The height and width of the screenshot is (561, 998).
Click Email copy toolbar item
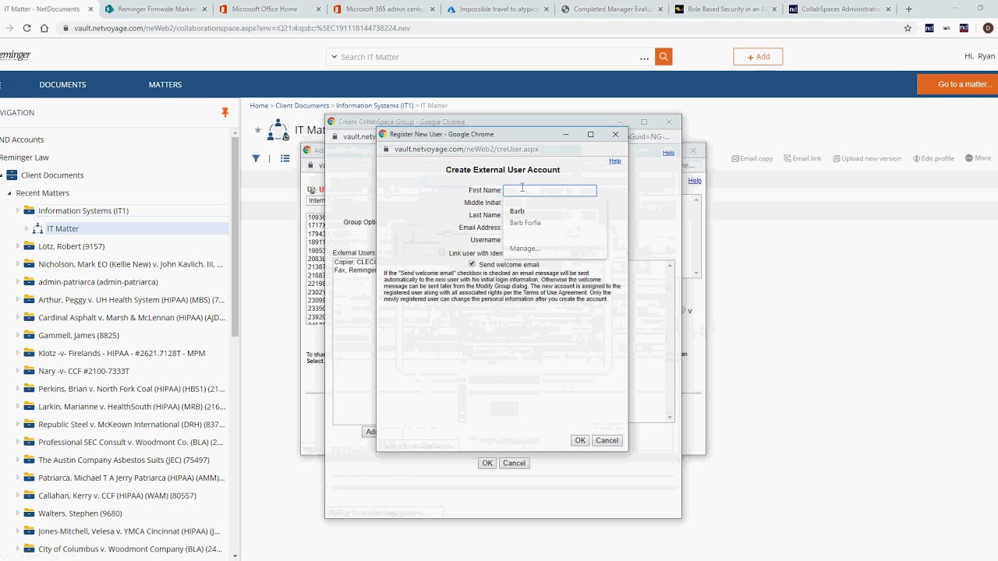point(752,158)
